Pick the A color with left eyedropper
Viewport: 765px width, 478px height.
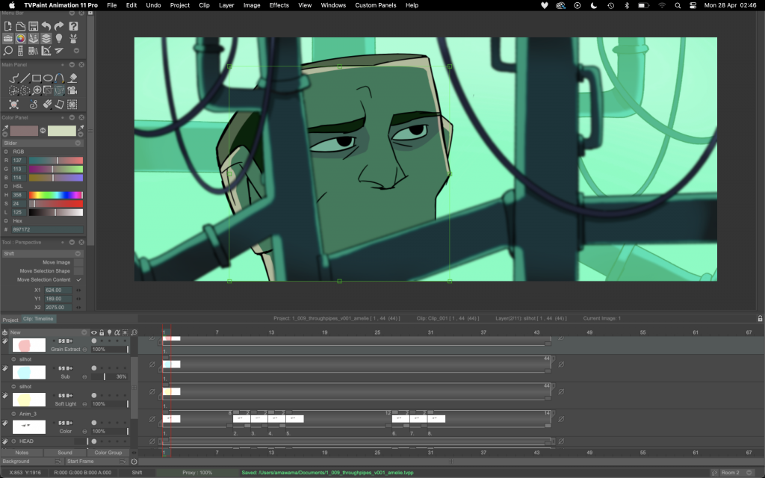5,128
